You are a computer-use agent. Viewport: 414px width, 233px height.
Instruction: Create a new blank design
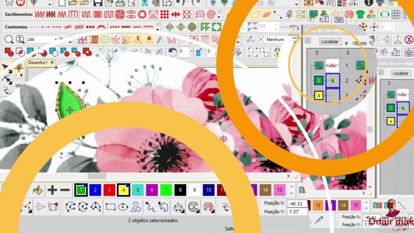62,3
